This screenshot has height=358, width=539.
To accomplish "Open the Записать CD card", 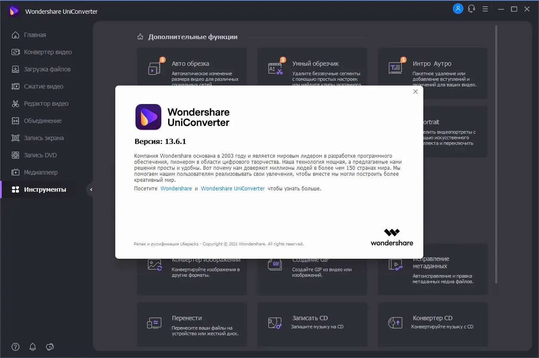I will (312, 324).
